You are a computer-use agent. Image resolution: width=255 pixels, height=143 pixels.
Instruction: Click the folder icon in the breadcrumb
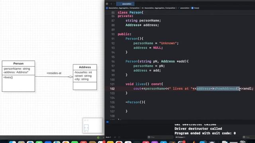click(x=143, y=8)
